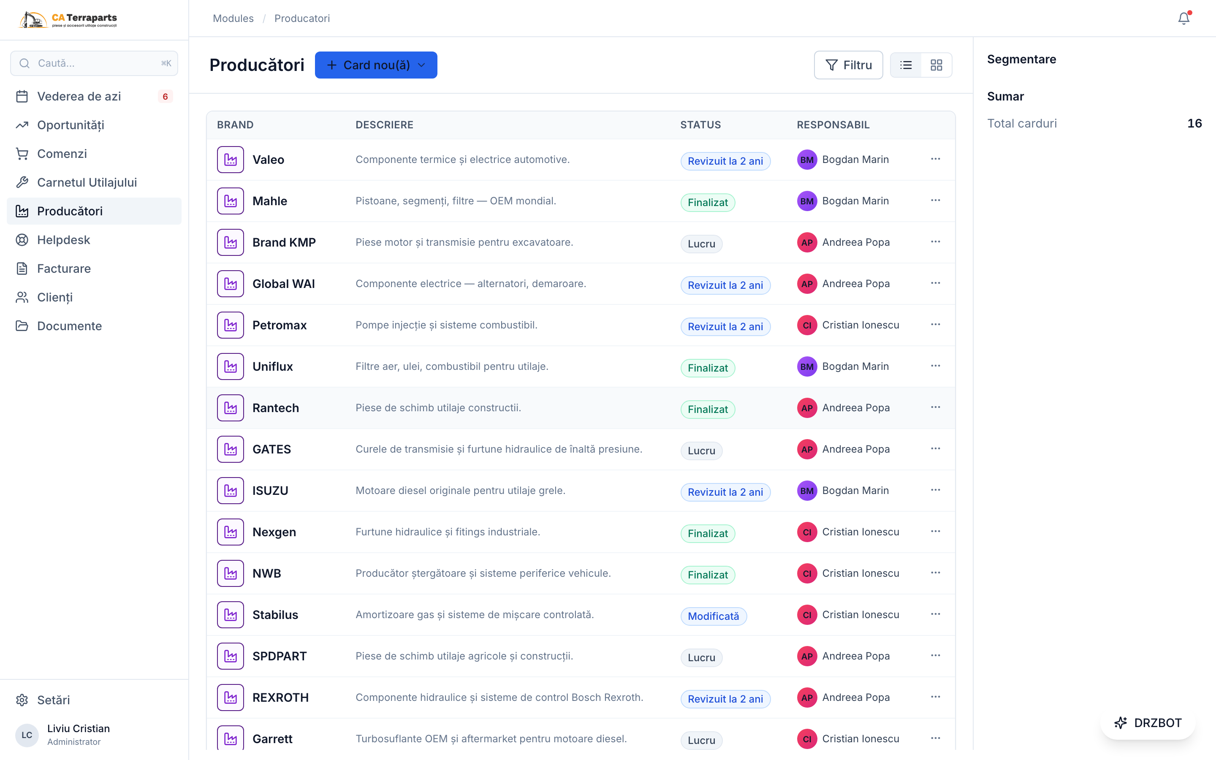1216x760 pixels.
Task: Click the ISUZU description text
Action: (x=460, y=491)
